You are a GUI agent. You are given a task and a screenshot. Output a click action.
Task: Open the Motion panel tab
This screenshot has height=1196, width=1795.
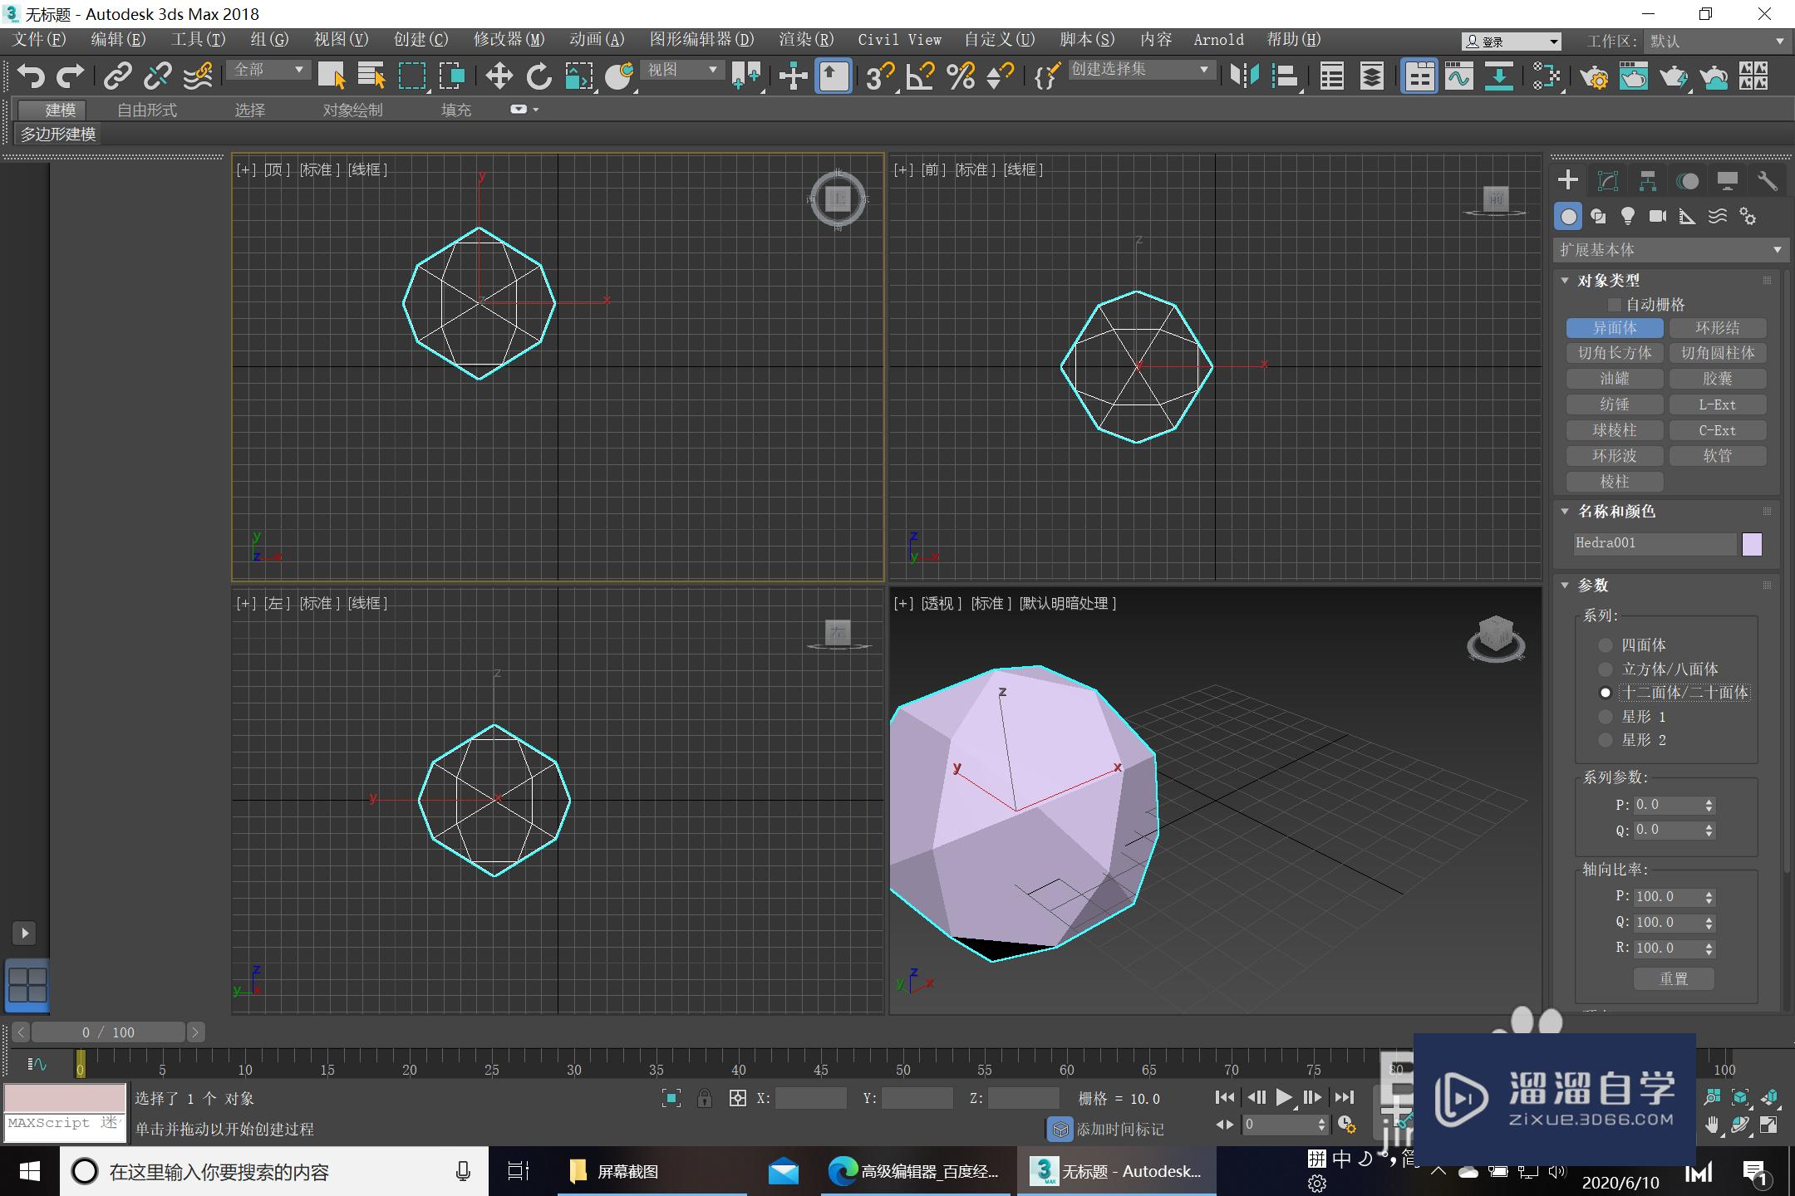pyautogui.click(x=1688, y=181)
